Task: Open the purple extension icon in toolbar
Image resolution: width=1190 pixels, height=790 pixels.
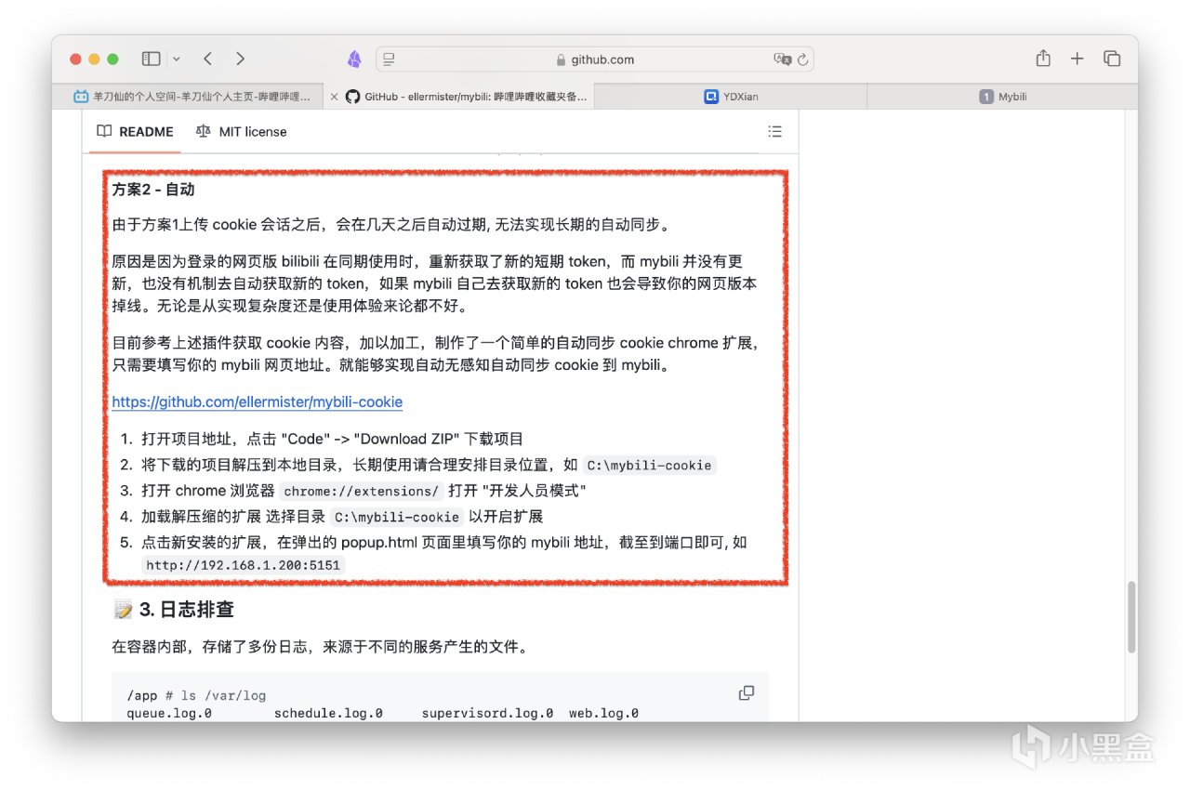Action: 354,59
